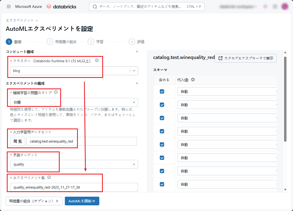This screenshot has height=211, width=293.
Task: Click the cluster info icon
Action: tap(97, 61)
